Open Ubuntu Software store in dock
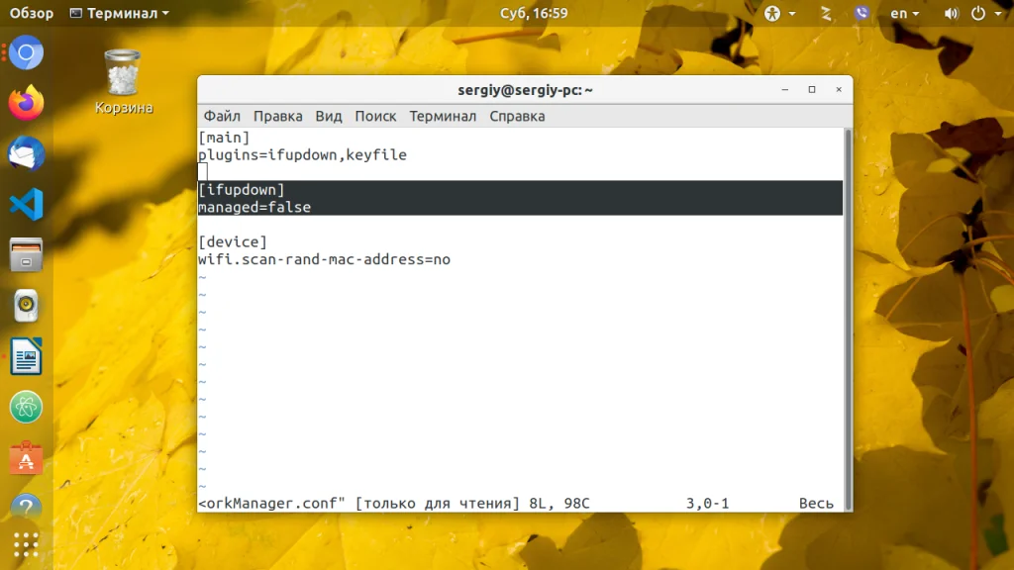Screen dimensions: 1014x570 click(x=26, y=457)
